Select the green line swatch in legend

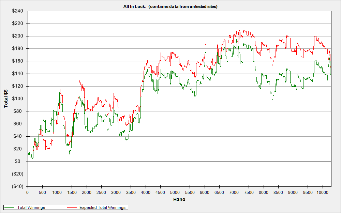(10, 208)
